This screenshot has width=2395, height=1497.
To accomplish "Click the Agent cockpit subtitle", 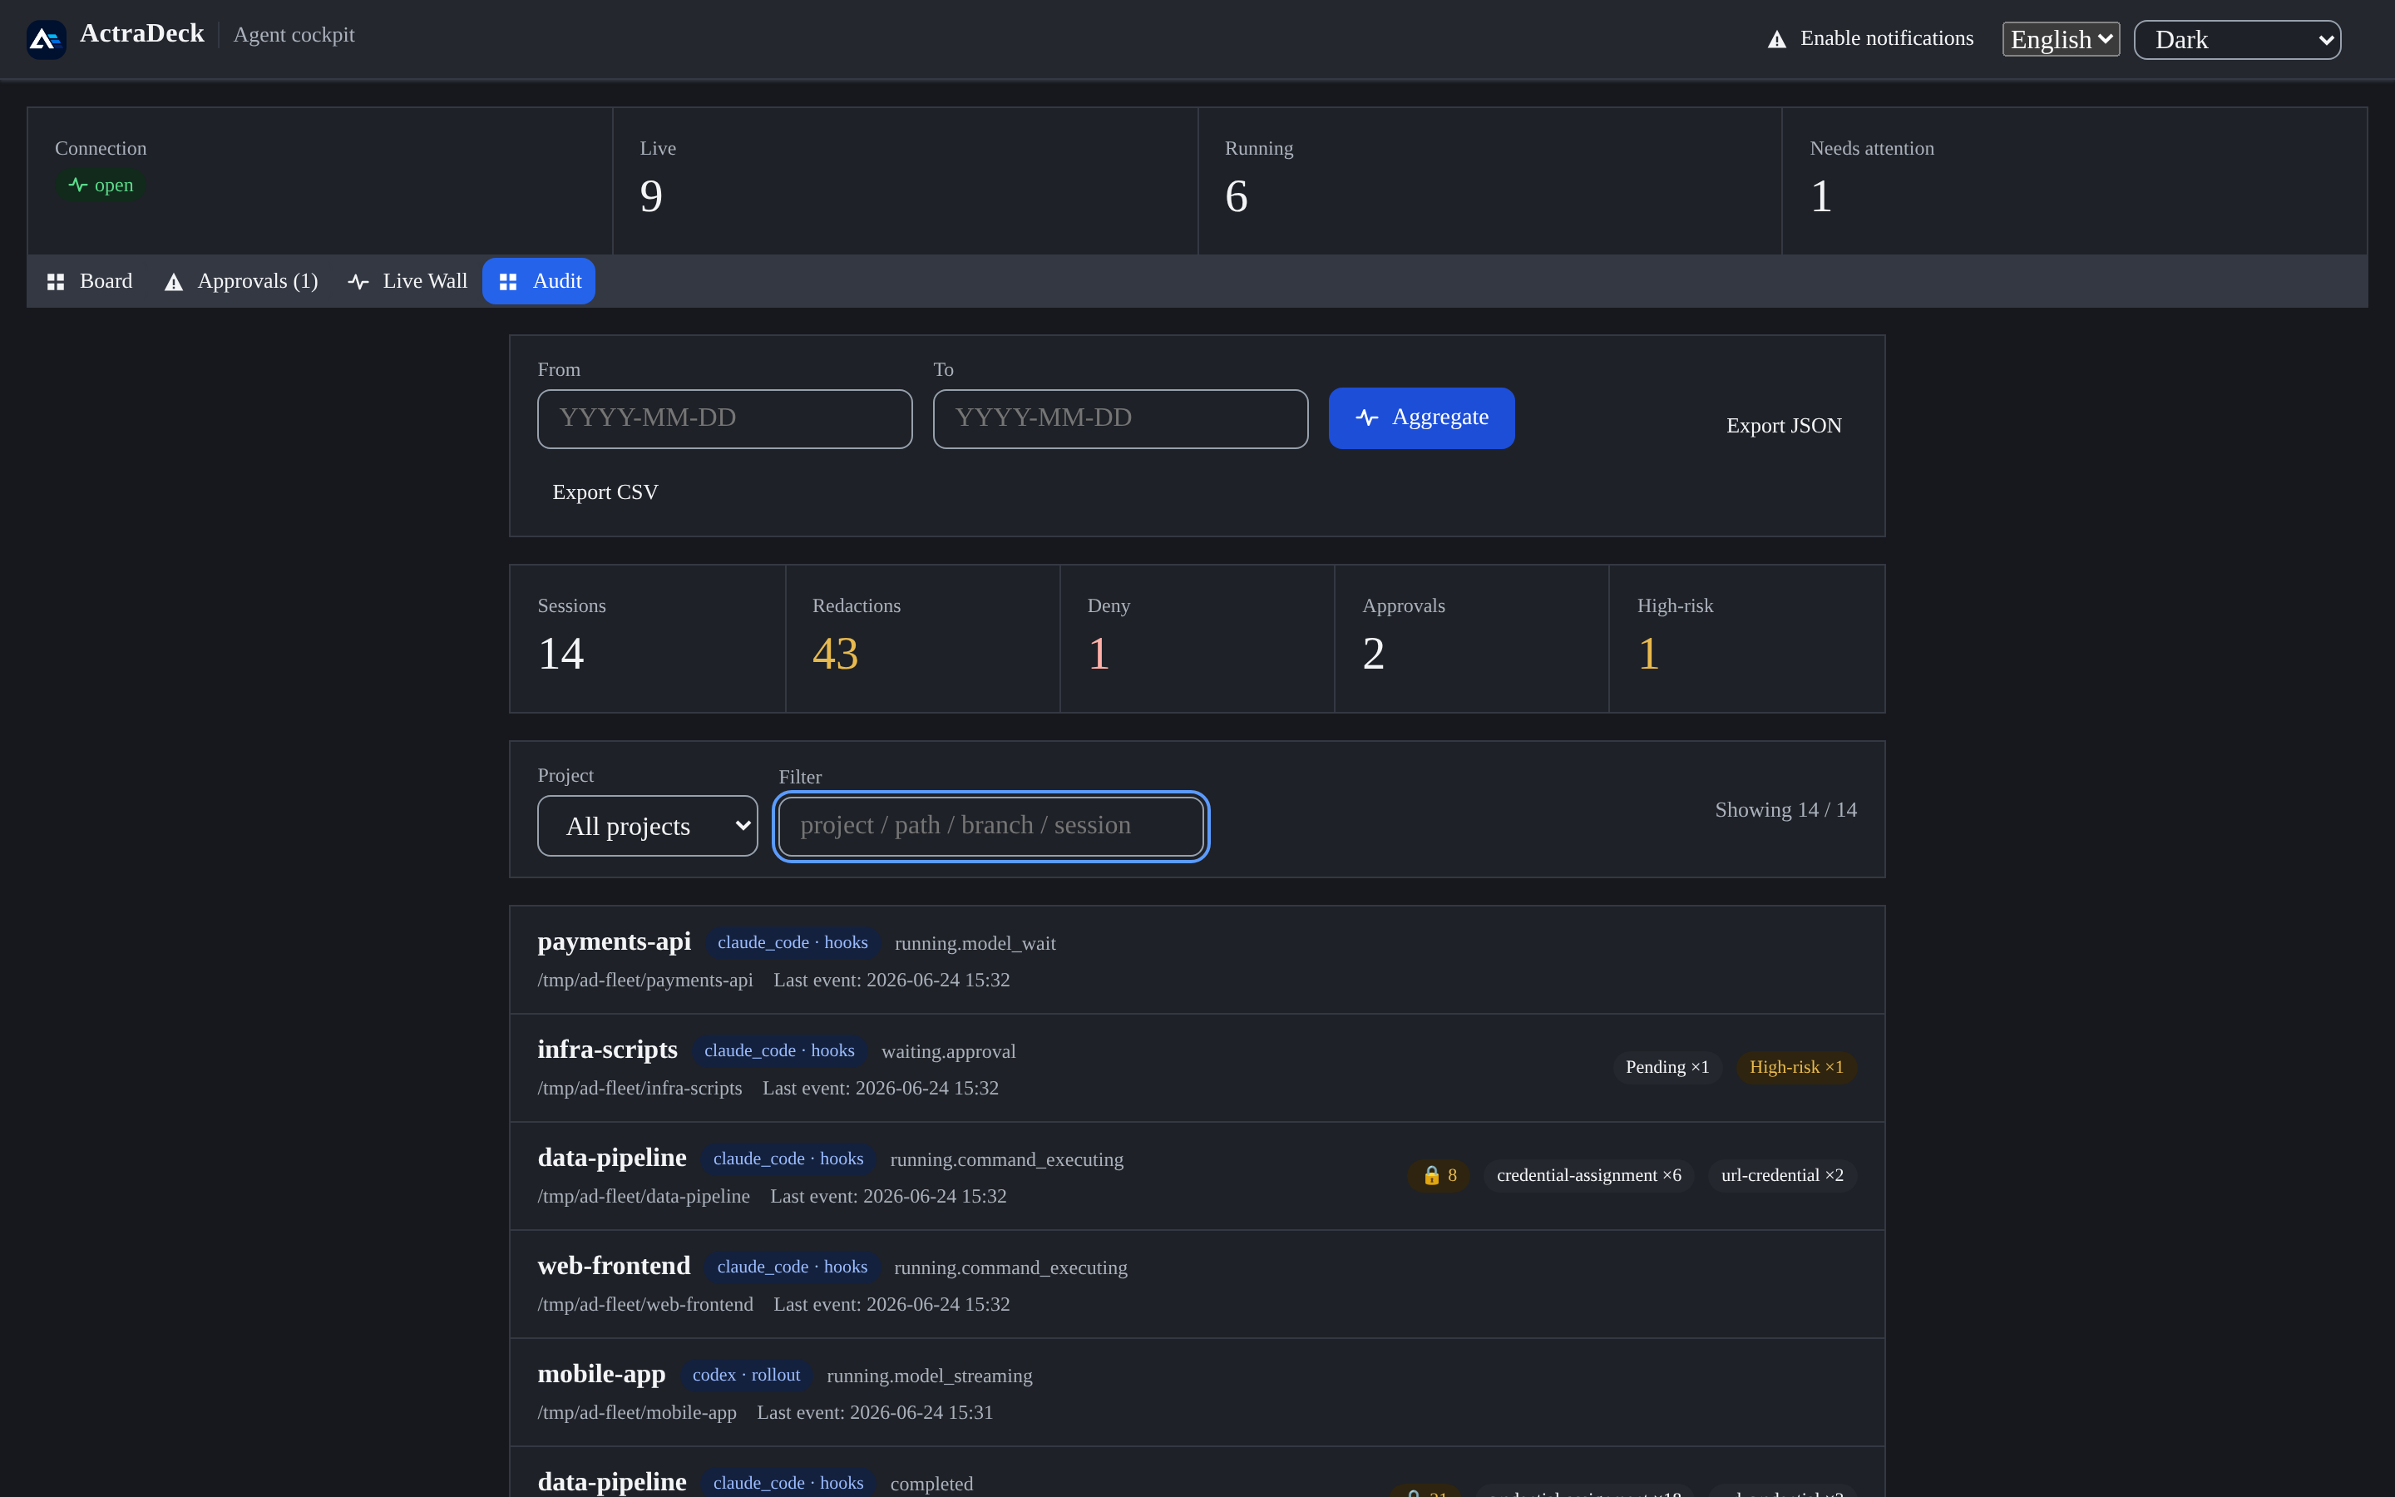I will 294,35.
